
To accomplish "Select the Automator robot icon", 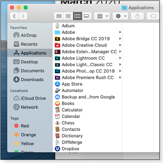I will pyautogui.click(x=57, y=90).
